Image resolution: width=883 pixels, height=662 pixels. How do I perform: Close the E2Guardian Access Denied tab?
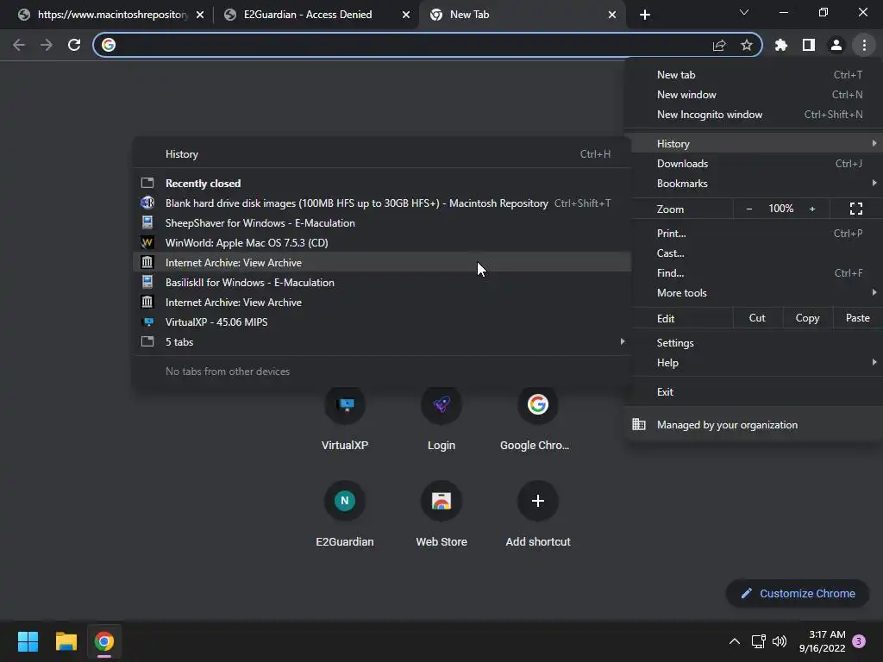[406, 15]
